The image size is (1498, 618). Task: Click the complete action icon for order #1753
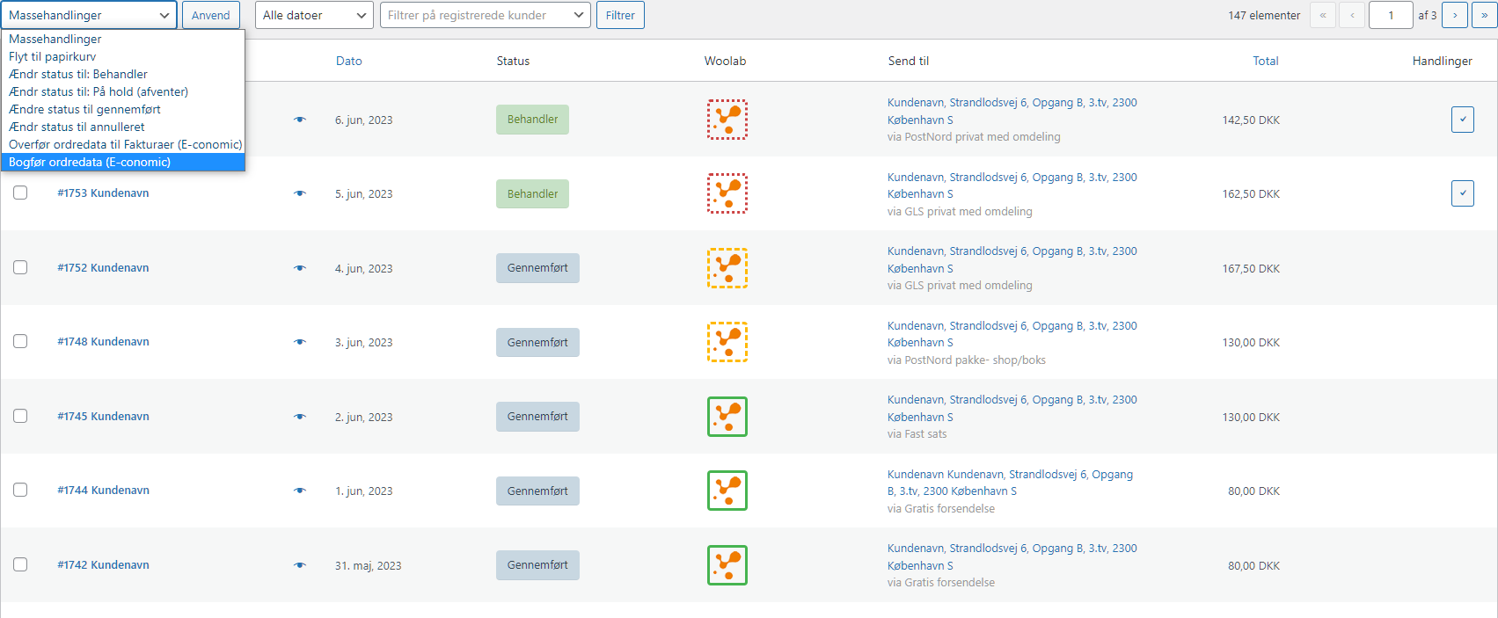(1462, 193)
